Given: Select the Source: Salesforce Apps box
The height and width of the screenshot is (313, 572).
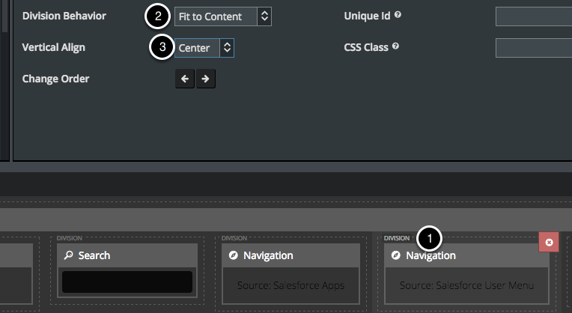Looking at the screenshot, I should (292, 285).
